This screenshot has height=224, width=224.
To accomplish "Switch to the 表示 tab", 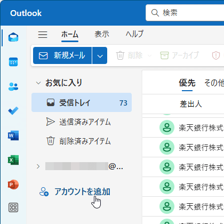I will point(102,34).
